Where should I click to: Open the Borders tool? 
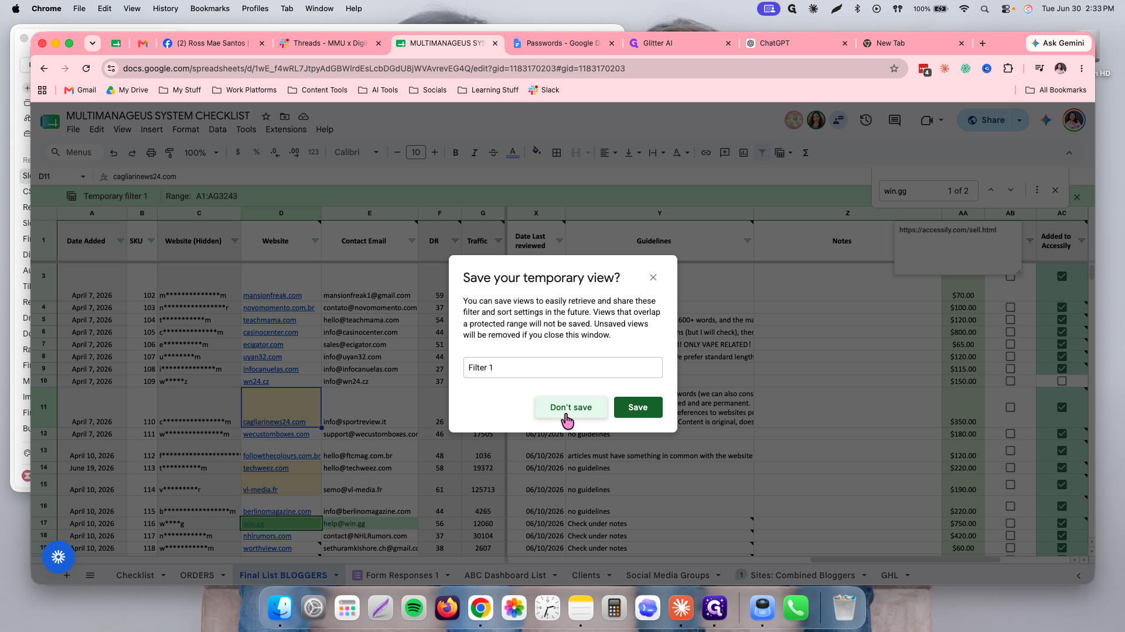pyautogui.click(x=557, y=153)
